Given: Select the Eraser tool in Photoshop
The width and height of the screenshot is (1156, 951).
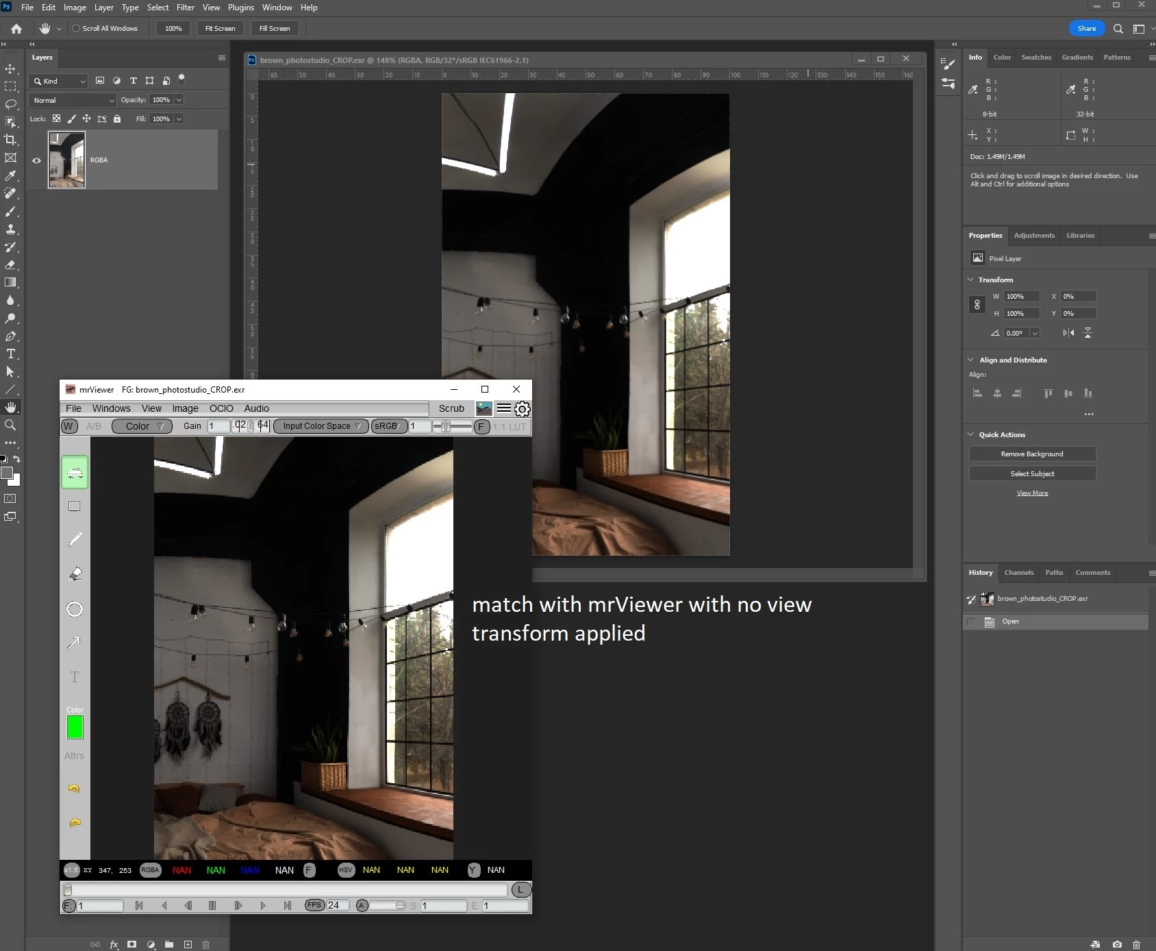Looking at the screenshot, I should click(x=10, y=265).
